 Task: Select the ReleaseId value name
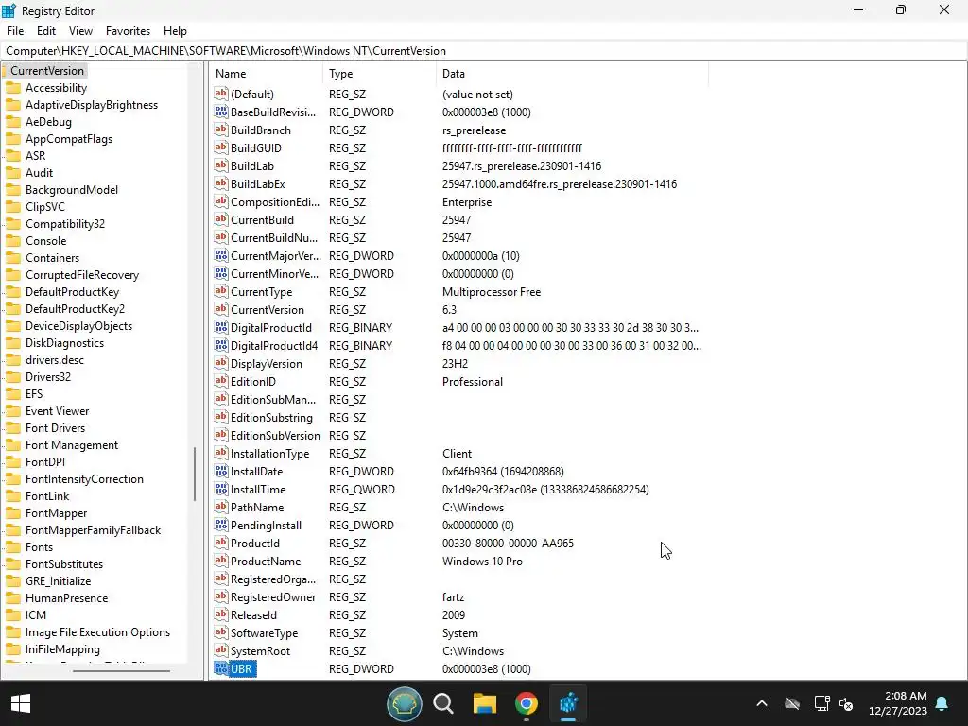point(253,615)
